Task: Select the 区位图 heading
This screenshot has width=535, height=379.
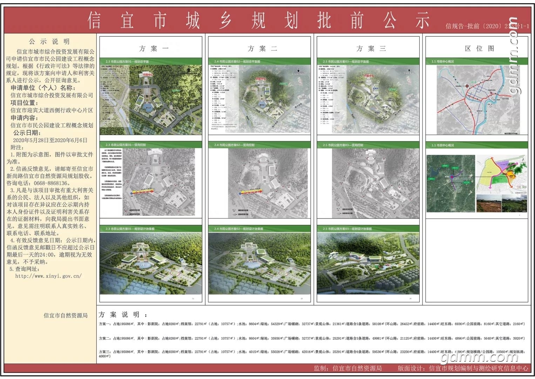Action: coord(480,49)
